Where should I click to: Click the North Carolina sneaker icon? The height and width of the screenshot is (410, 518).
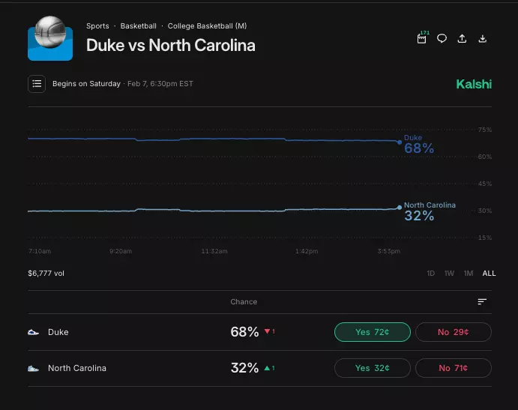(x=33, y=368)
